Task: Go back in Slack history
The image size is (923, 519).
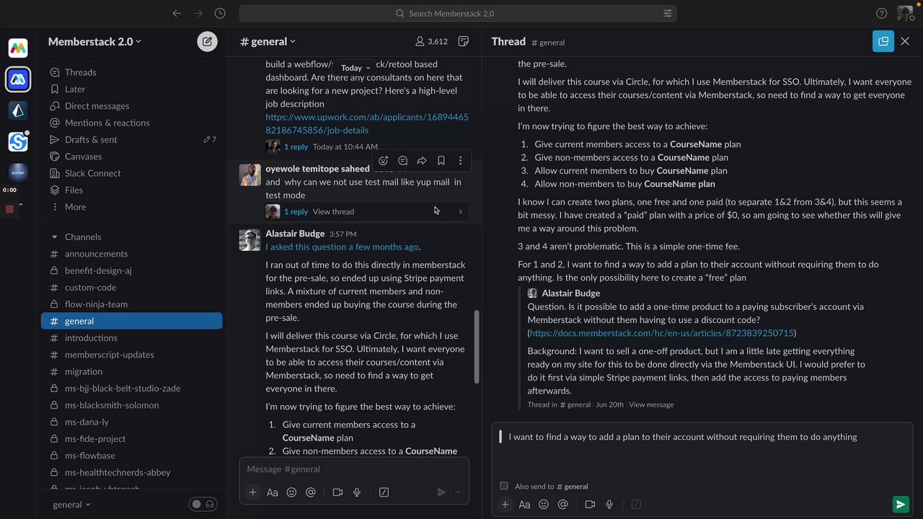Action: (x=177, y=13)
